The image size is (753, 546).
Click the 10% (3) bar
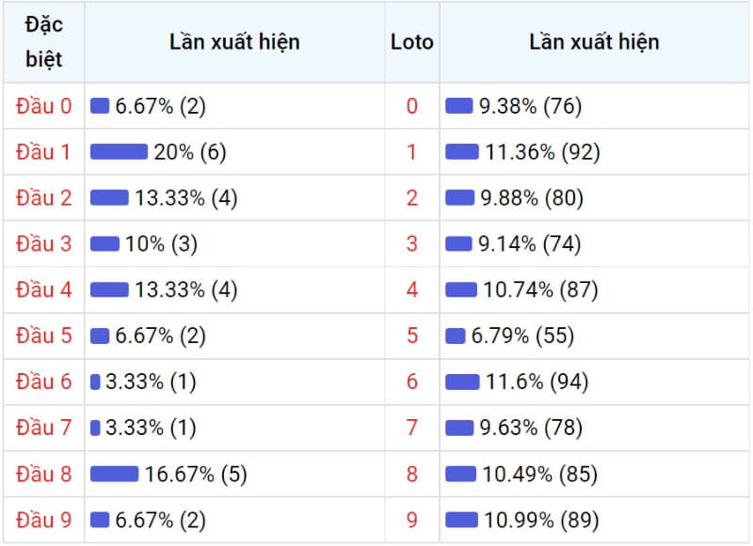pyautogui.click(x=104, y=243)
